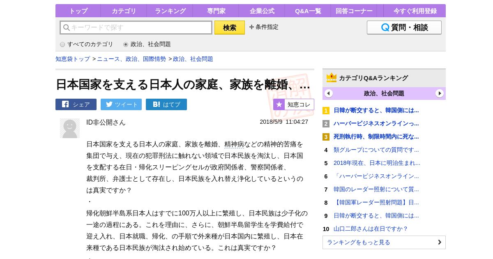Image resolution: width=493 pixels, height=259 pixels.
Task: Open rank 7 韓国のレーダー照射について link
Action: [x=376, y=189]
